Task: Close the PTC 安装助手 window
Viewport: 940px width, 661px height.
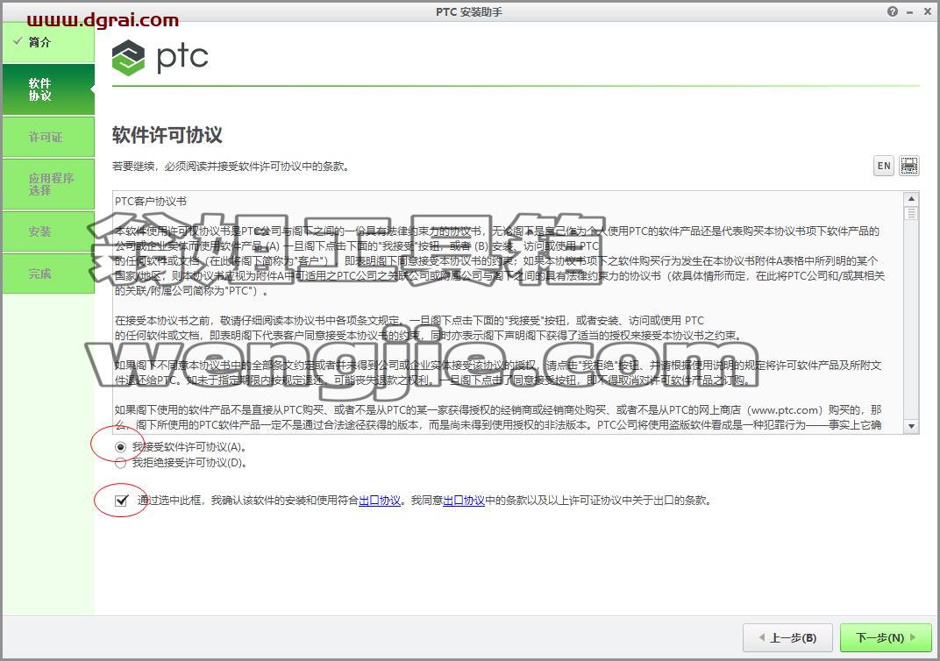Action: 927,11
